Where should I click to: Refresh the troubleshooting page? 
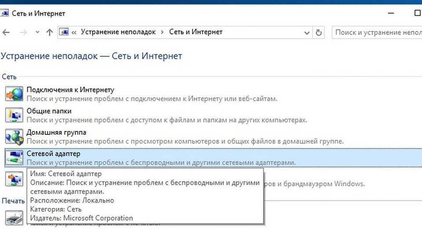(319, 33)
